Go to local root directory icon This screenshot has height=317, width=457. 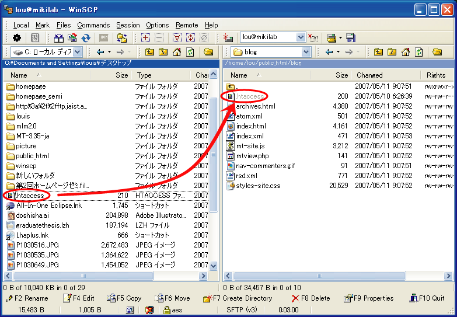point(163,52)
